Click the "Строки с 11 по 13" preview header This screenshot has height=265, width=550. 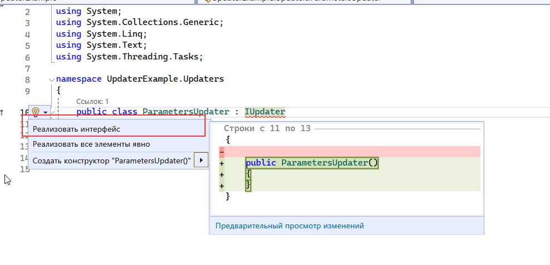(267, 128)
